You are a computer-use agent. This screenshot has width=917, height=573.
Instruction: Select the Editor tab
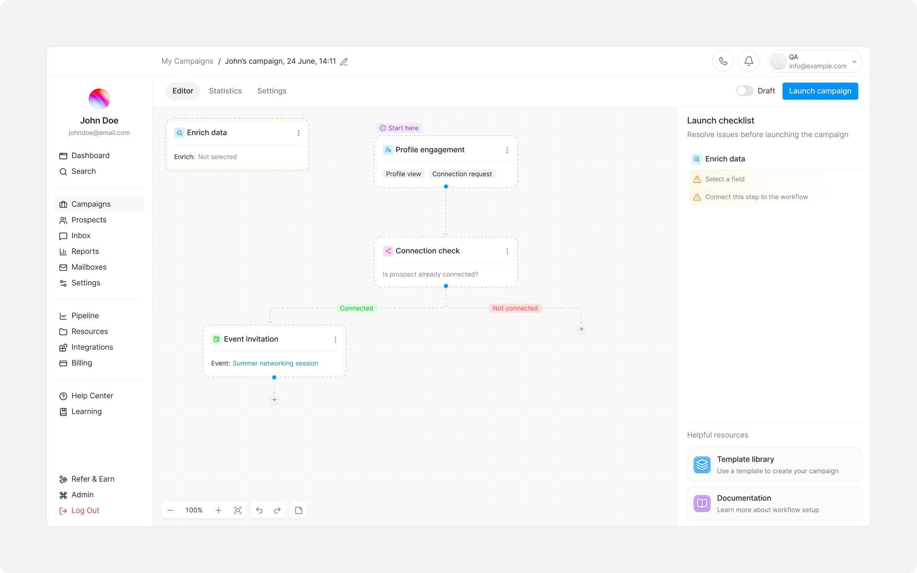183,91
